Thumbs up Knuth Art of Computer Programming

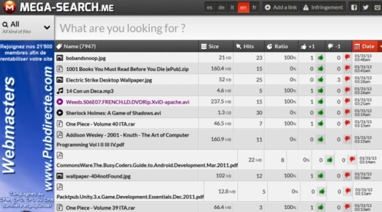pyautogui.click(x=320, y=139)
